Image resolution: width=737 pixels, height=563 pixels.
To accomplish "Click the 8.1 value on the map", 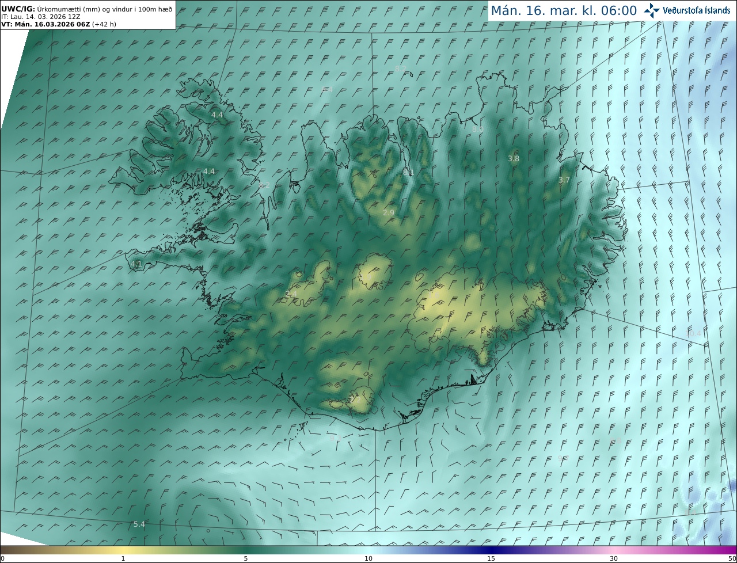I will (408, 172).
